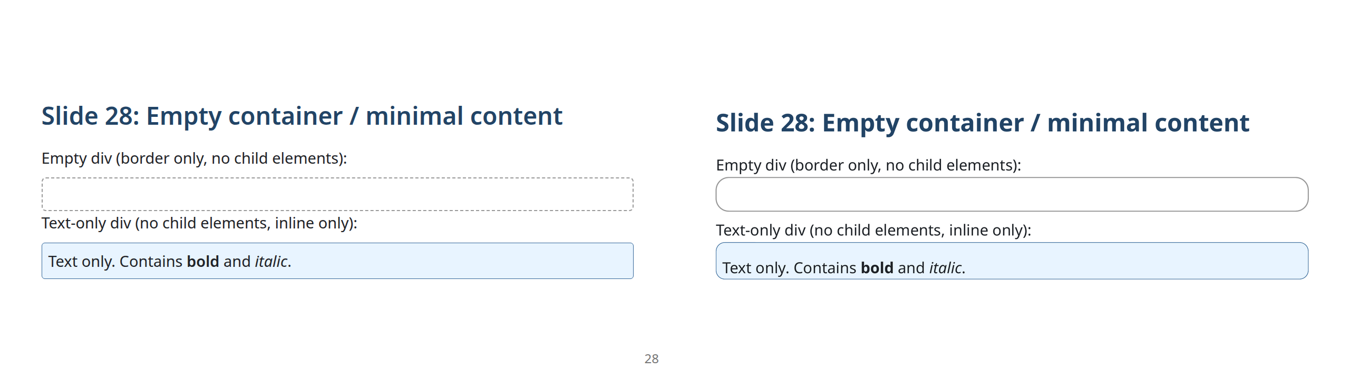
Task: Click the word "bold" in left blue box
Action: tap(203, 262)
